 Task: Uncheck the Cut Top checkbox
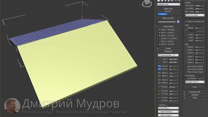click(x=159, y=98)
